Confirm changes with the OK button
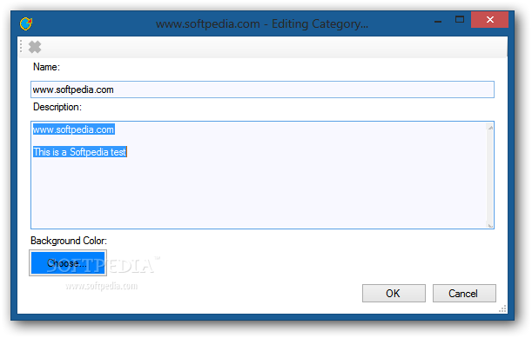Viewport: 532px width, 338px height. coord(394,293)
